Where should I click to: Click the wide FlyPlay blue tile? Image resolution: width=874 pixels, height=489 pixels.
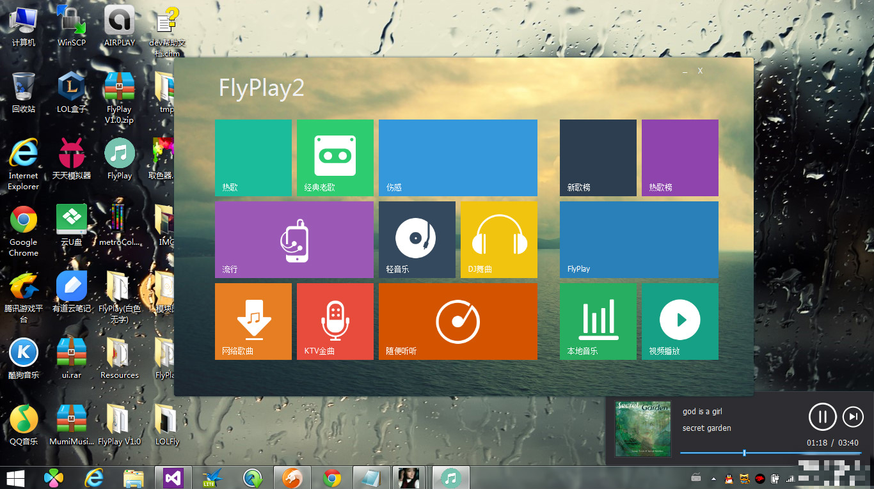(x=639, y=240)
